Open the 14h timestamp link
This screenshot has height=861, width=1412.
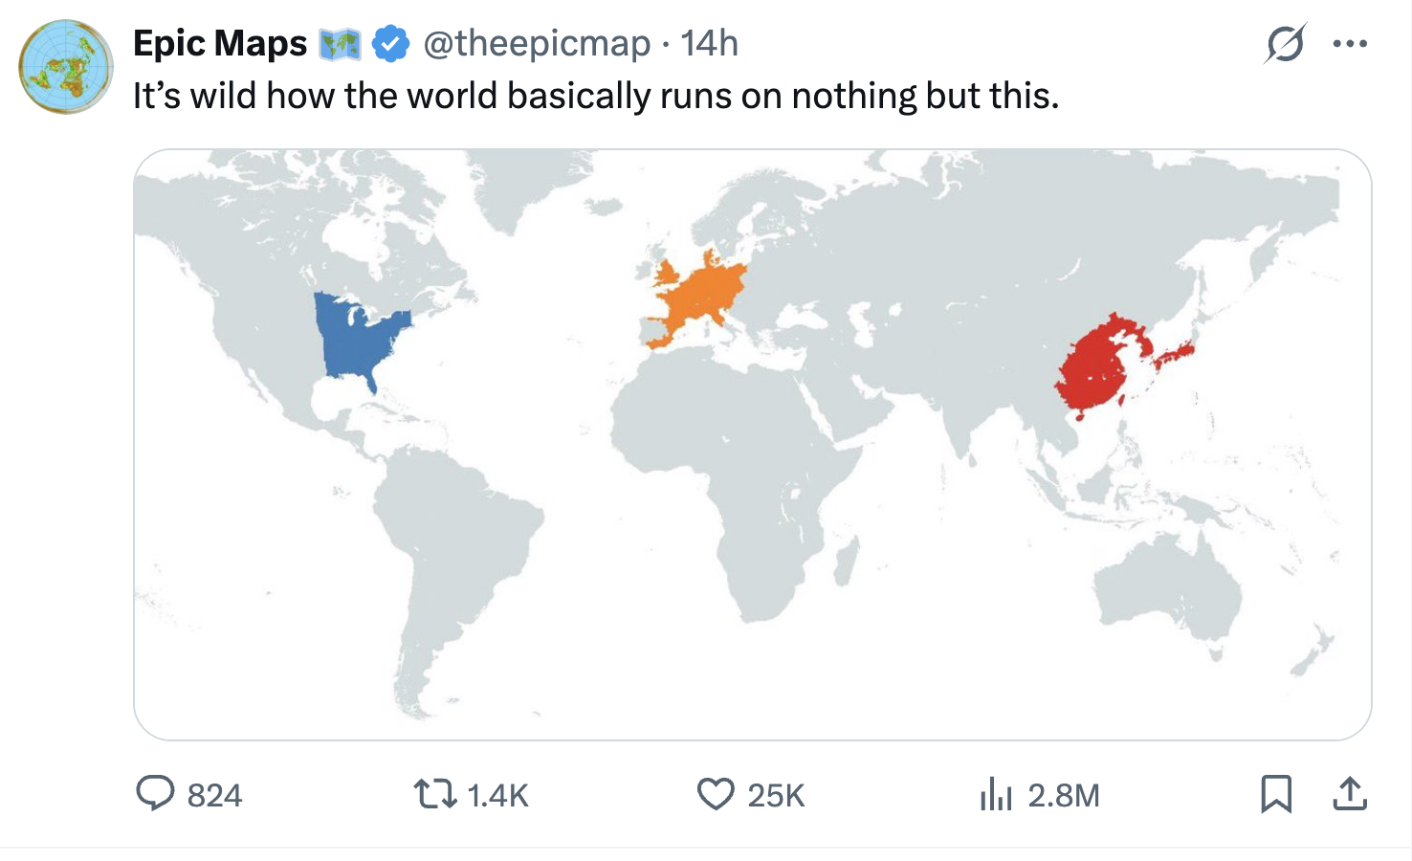coord(709,43)
